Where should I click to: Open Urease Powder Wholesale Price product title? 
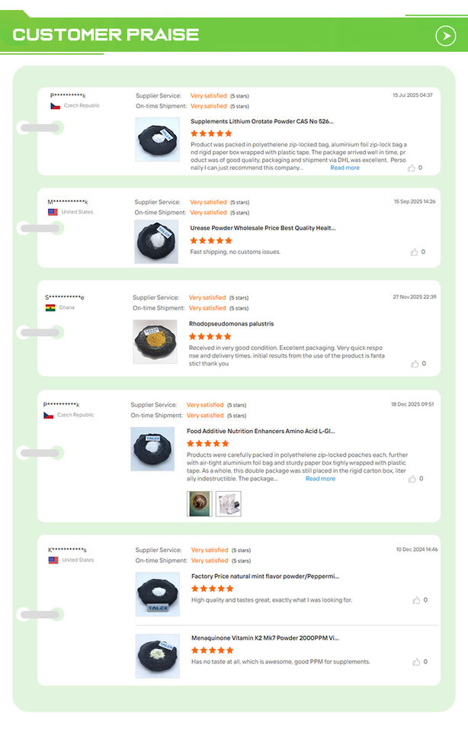tap(263, 228)
